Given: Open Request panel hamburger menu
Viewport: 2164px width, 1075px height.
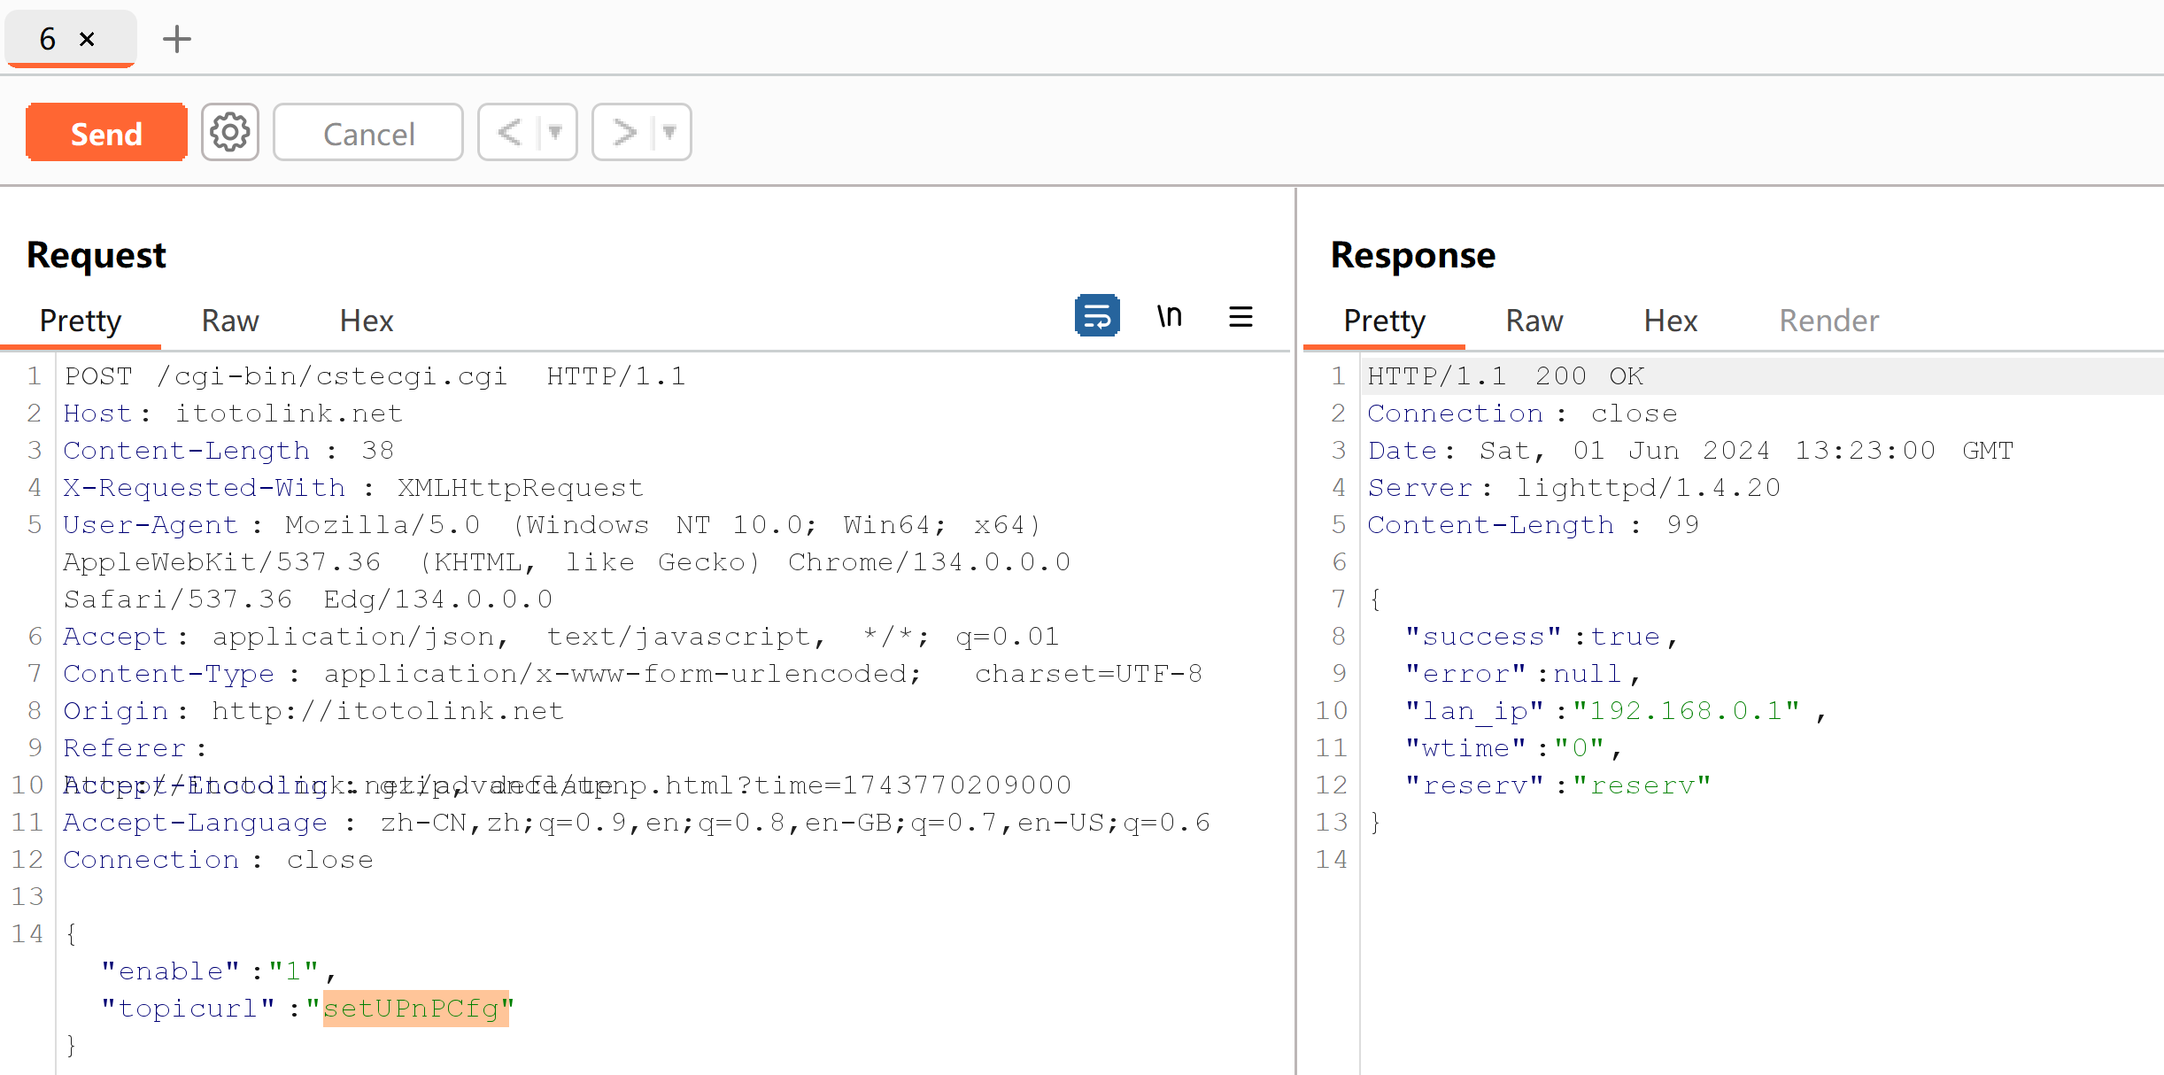Looking at the screenshot, I should coord(1240,316).
